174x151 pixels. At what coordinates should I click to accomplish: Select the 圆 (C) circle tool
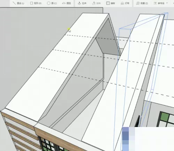click(52, 3)
